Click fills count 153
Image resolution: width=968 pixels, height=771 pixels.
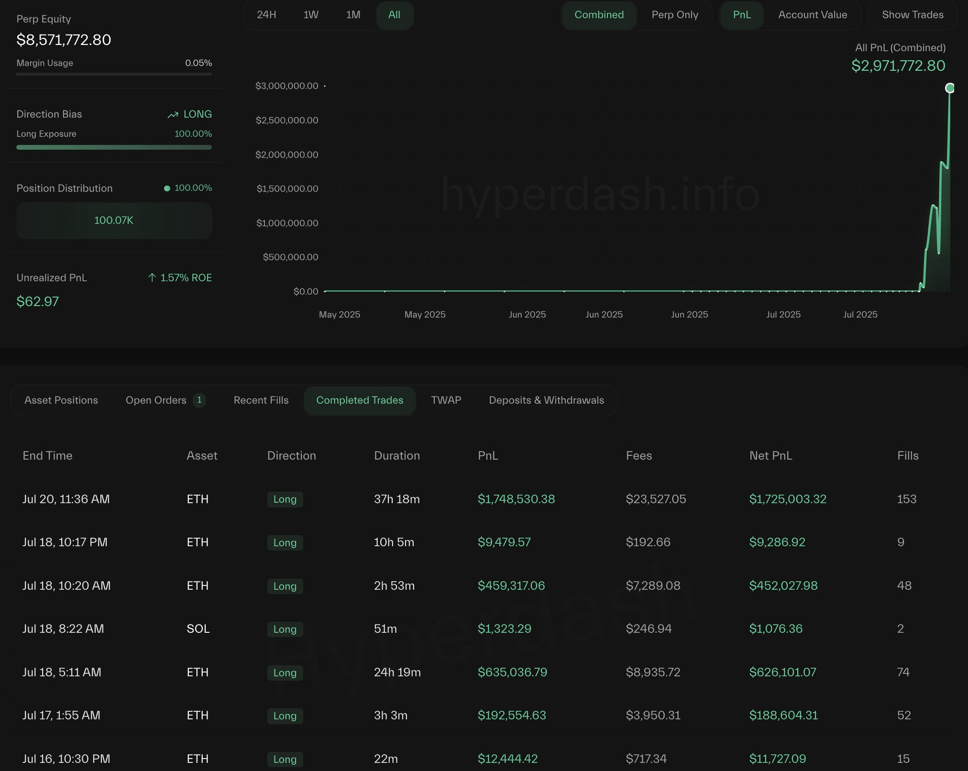[x=907, y=499]
